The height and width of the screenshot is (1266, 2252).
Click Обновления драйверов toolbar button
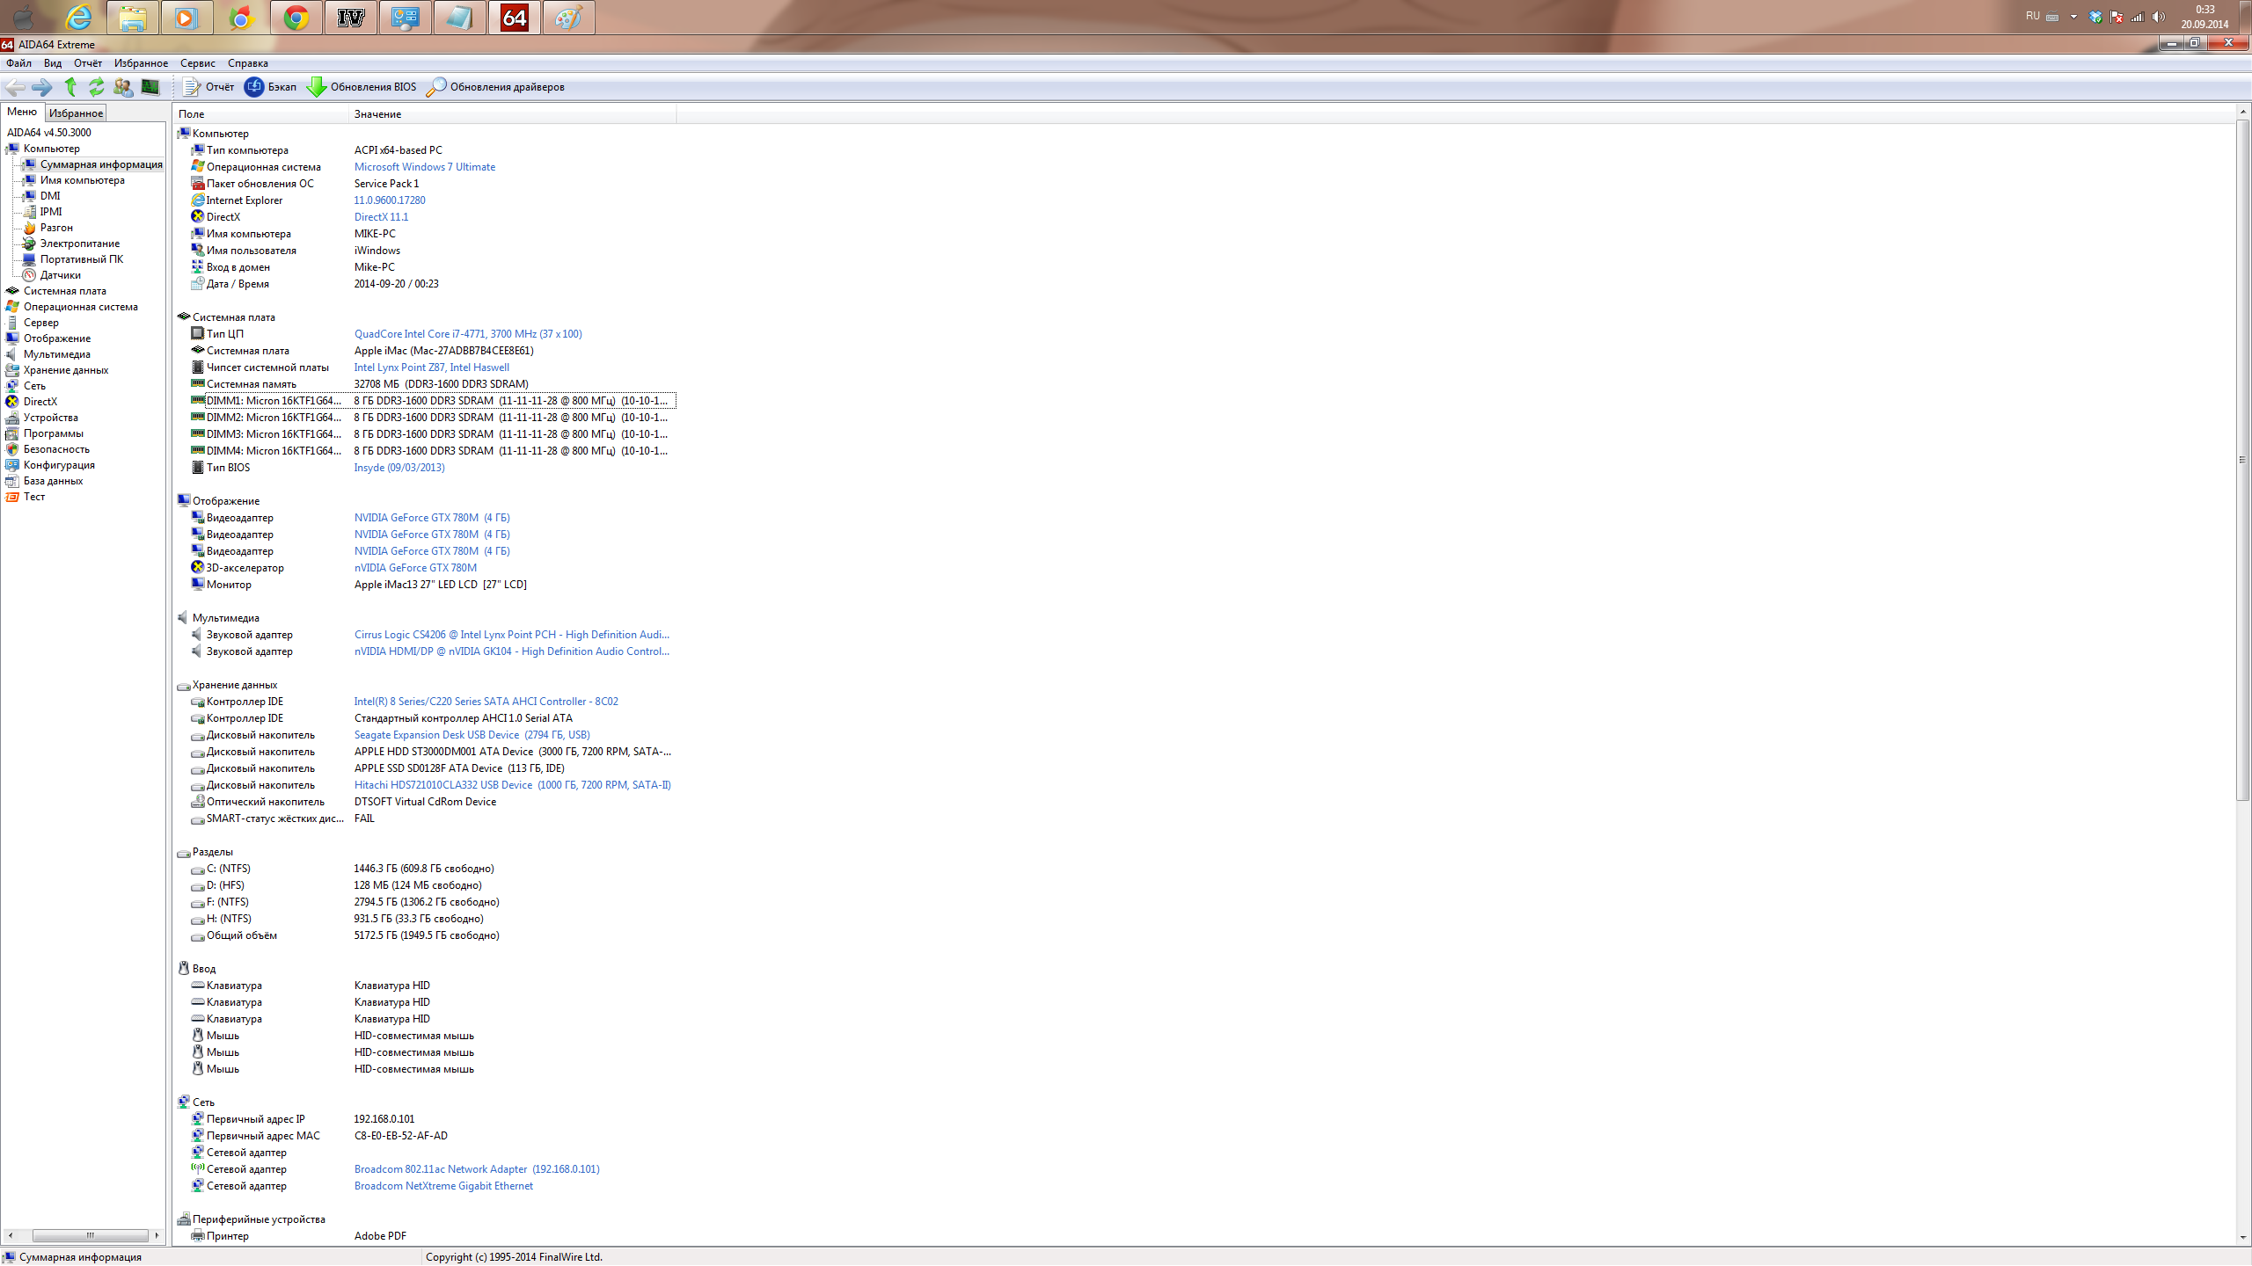tap(495, 87)
